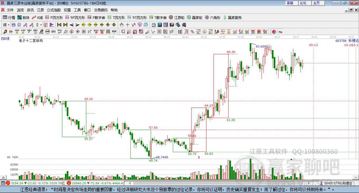Switch to the K线 chart view
The image size is (359, 193).
click(x=37, y=18)
